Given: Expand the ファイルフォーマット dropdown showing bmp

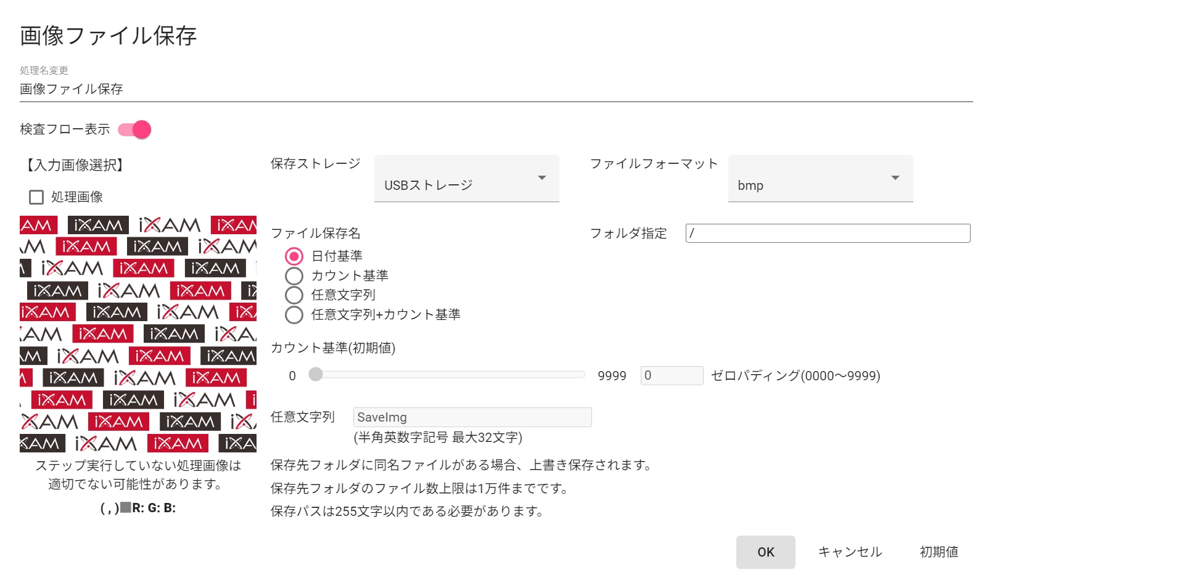Looking at the screenshot, I should 820,179.
